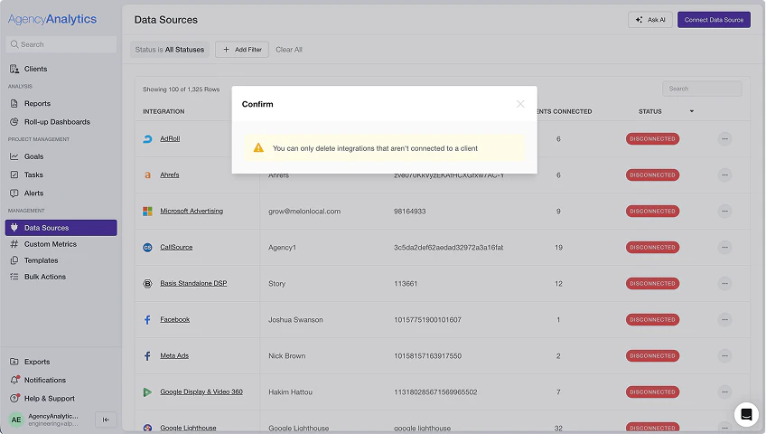Open the Microsoft Advertising link
Viewport: 766px width, 434px height.
tap(191, 212)
